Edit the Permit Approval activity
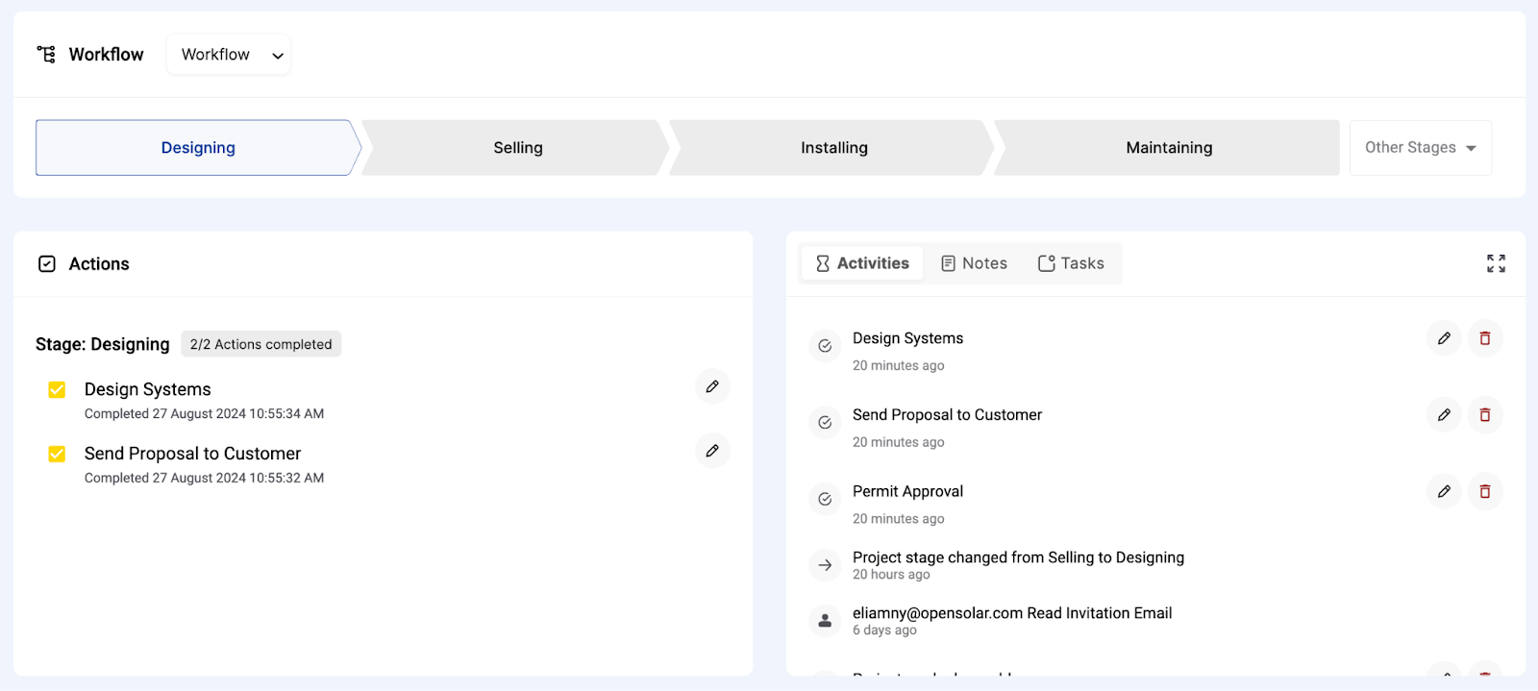1538x691 pixels. pos(1444,491)
